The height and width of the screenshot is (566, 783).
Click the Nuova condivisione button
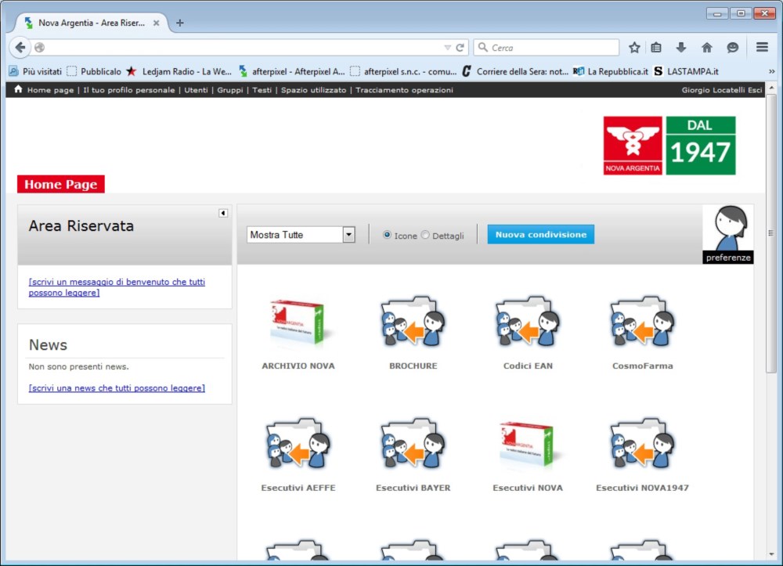pos(540,235)
